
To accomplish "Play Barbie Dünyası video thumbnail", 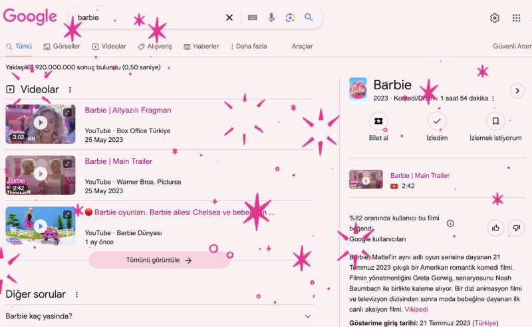I will coord(41,226).
